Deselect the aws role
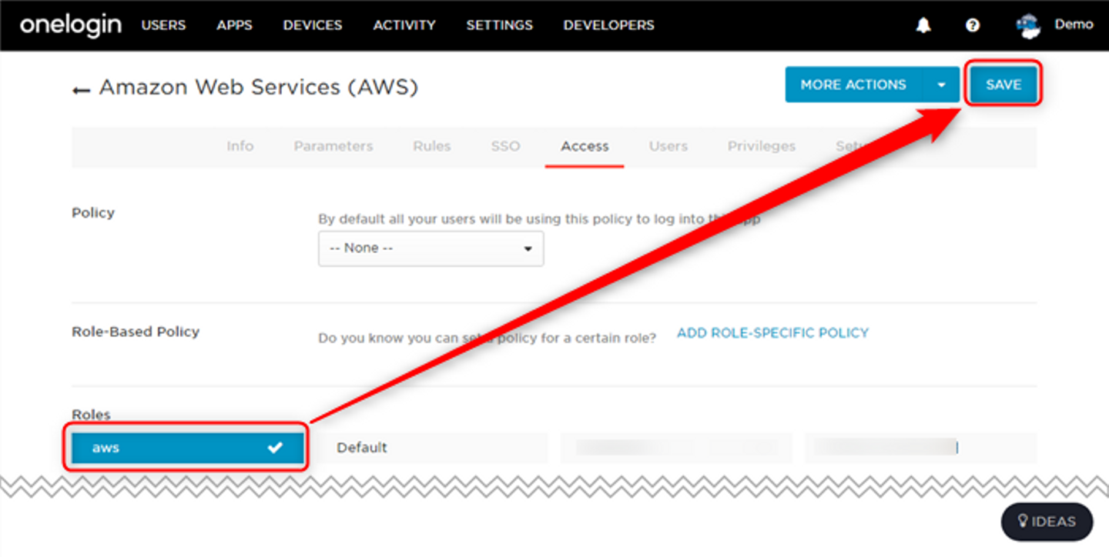1109x557 pixels. point(187,448)
